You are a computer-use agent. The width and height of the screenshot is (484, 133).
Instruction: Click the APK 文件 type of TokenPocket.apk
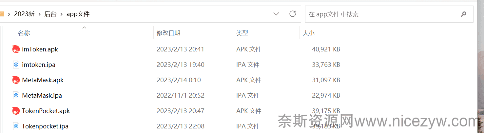(x=249, y=111)
